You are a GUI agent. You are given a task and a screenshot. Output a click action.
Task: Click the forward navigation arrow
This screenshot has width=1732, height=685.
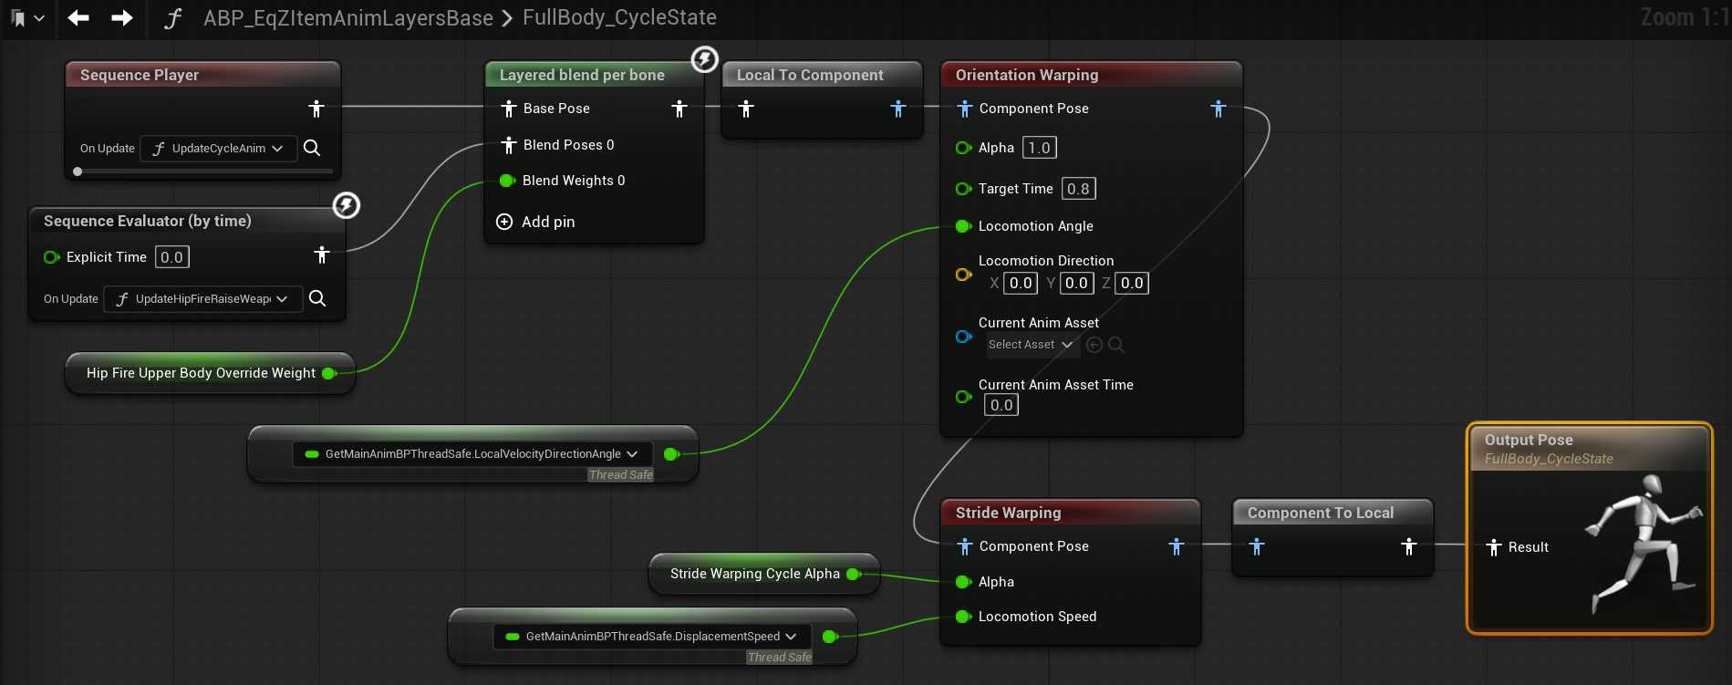click(x=121, y=18)
